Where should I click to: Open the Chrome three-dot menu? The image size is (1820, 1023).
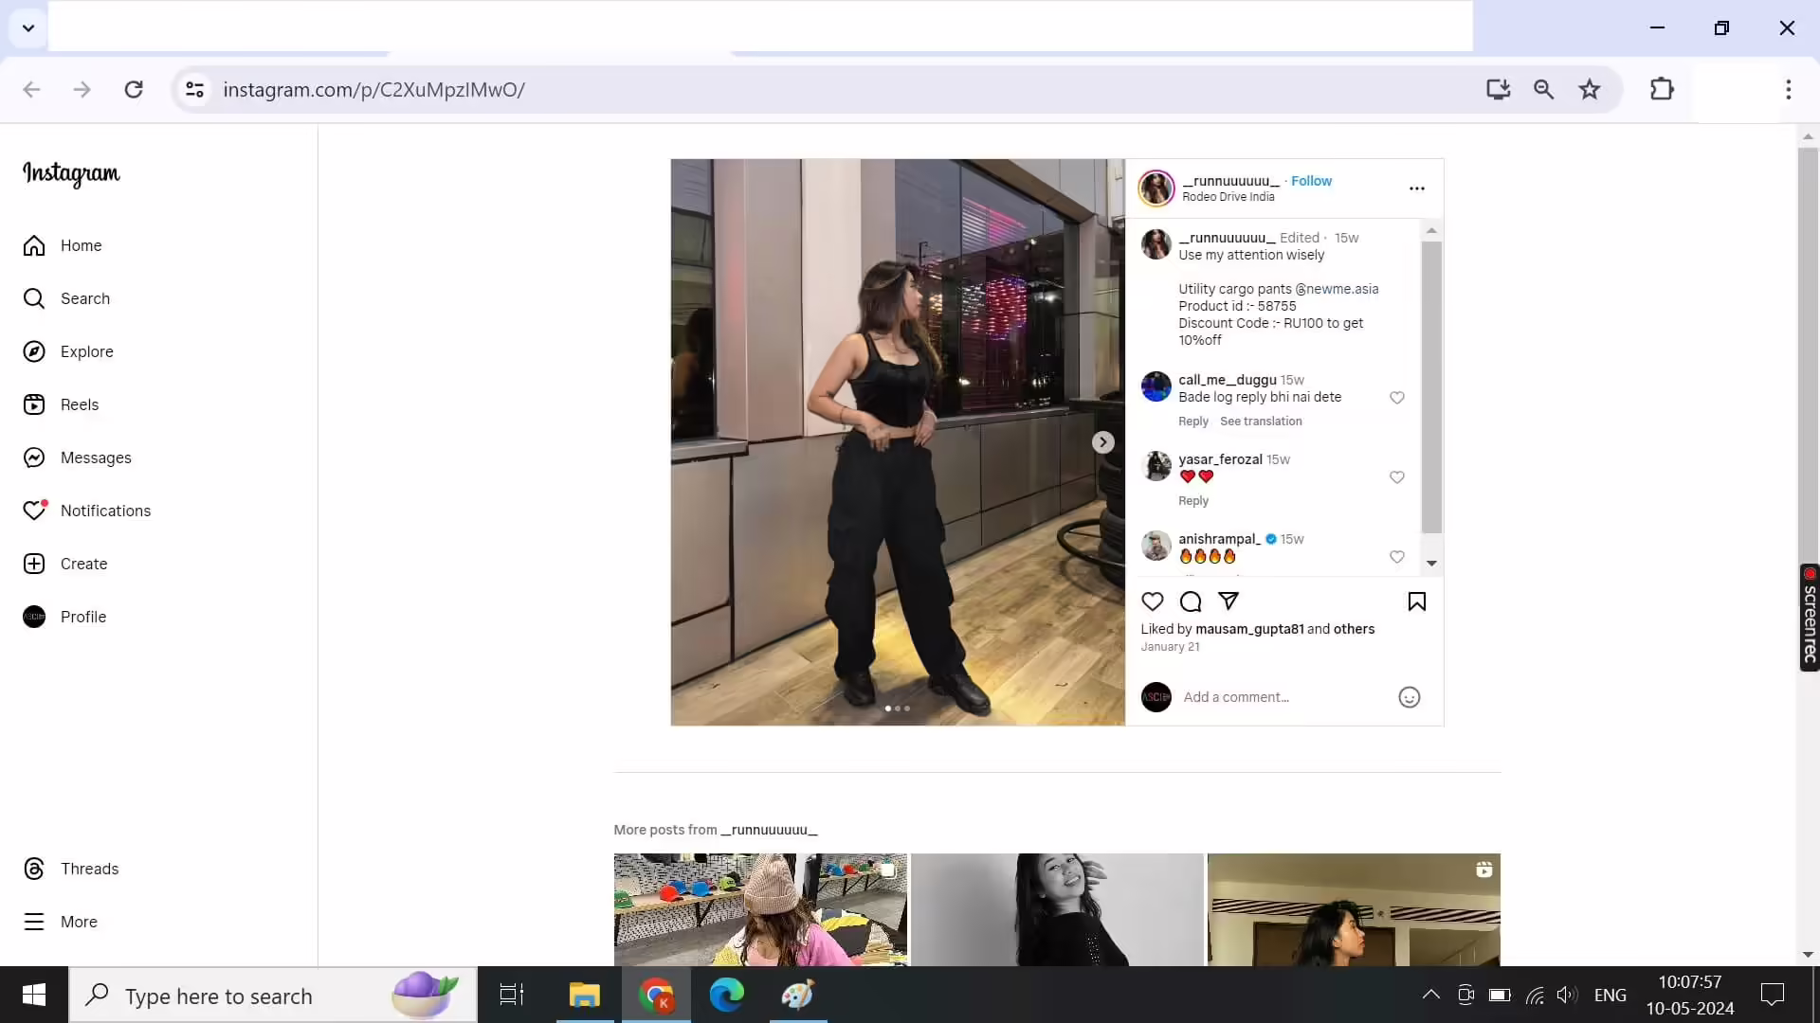pyautogui.click(x=1789, y=89)
